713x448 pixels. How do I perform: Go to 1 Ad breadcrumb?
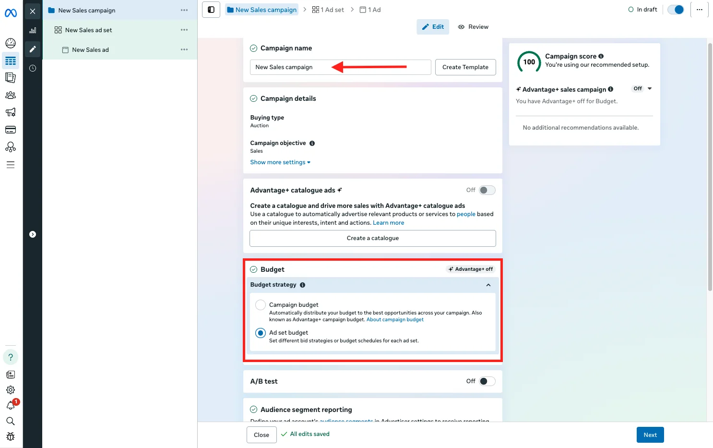point(370,10)
